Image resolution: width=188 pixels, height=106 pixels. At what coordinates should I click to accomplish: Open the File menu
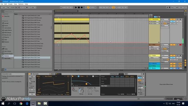[x=2, y=4]
